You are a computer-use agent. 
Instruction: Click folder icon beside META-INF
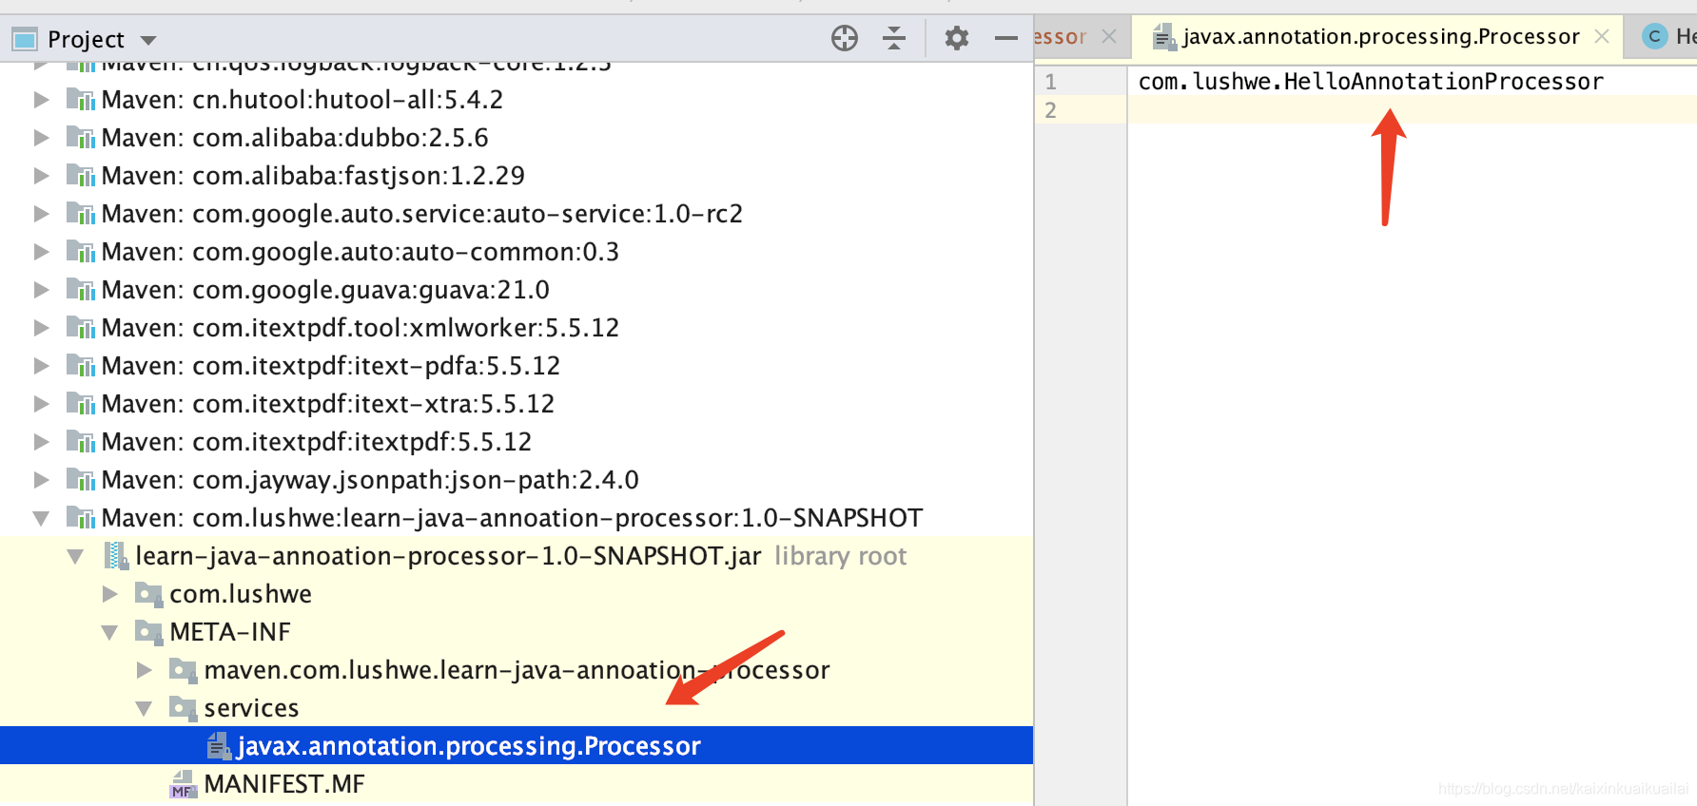[148, 633]
